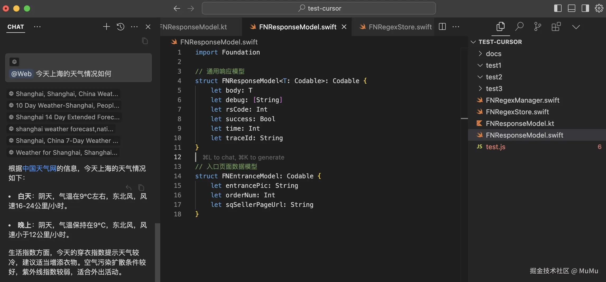Toggle the secondary right sidebar layout
Viewport: 606px width, 282px height.
pos(585,8)
